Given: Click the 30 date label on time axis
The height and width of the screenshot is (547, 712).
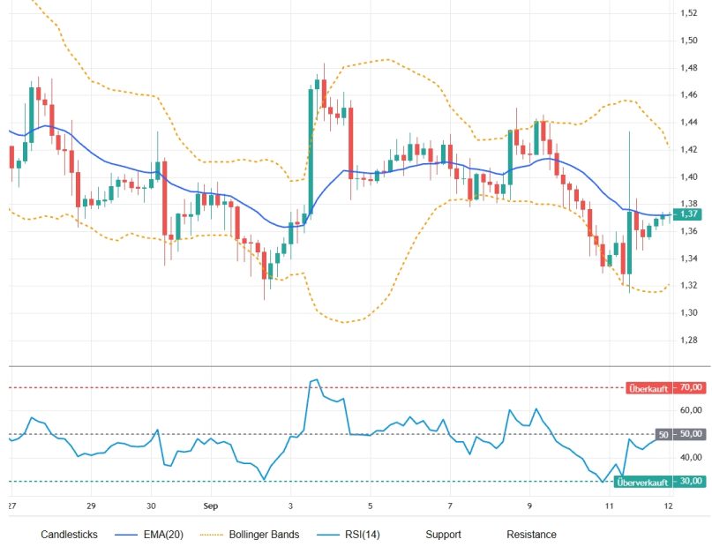Looking at the screenshot, I should click(x=151, y=506).
